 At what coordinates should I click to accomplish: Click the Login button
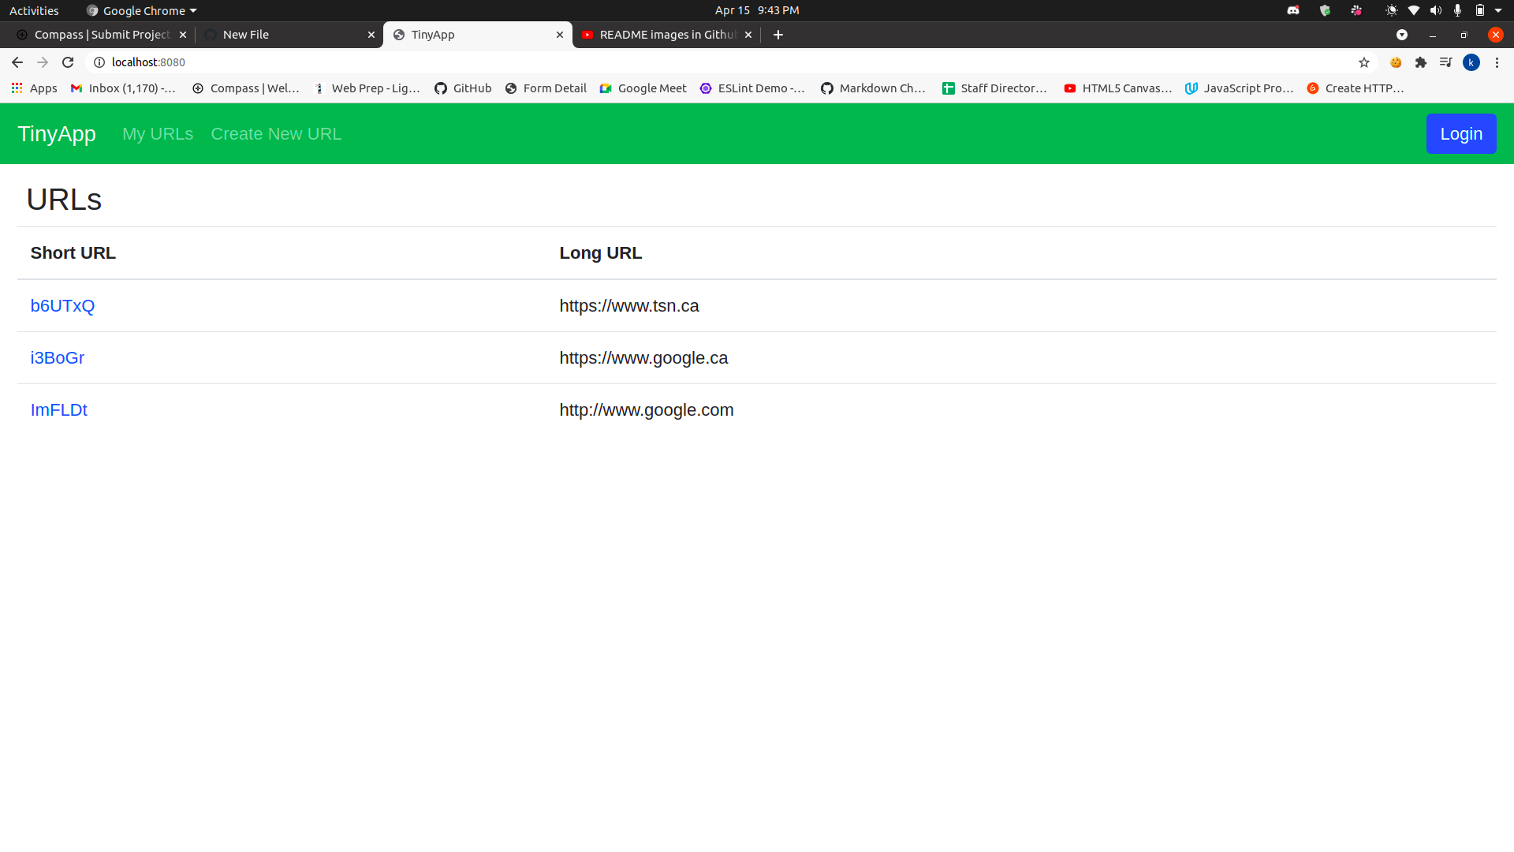pos(1460,133)
